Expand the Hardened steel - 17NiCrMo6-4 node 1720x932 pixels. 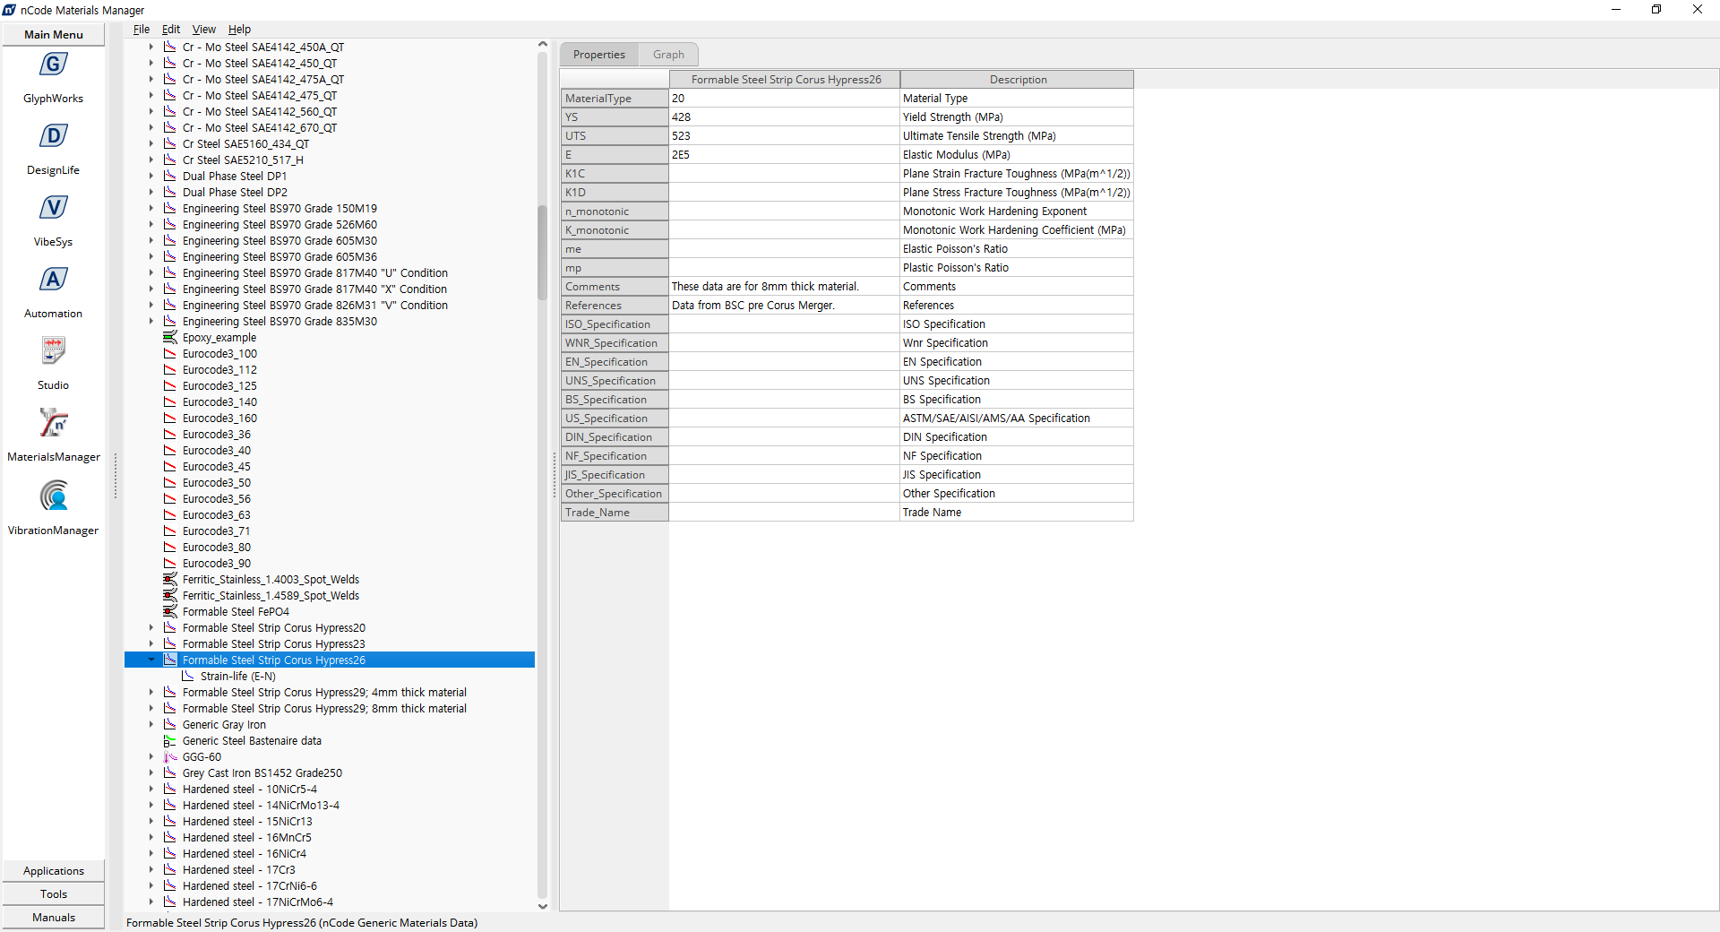click(151, 902)
